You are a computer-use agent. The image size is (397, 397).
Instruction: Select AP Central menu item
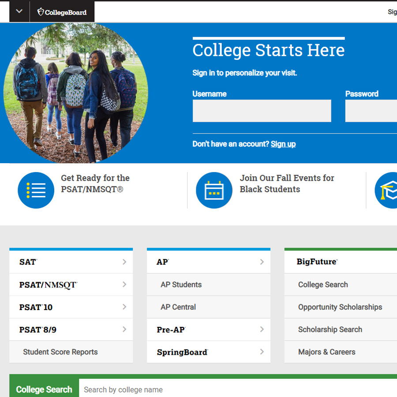178,307
